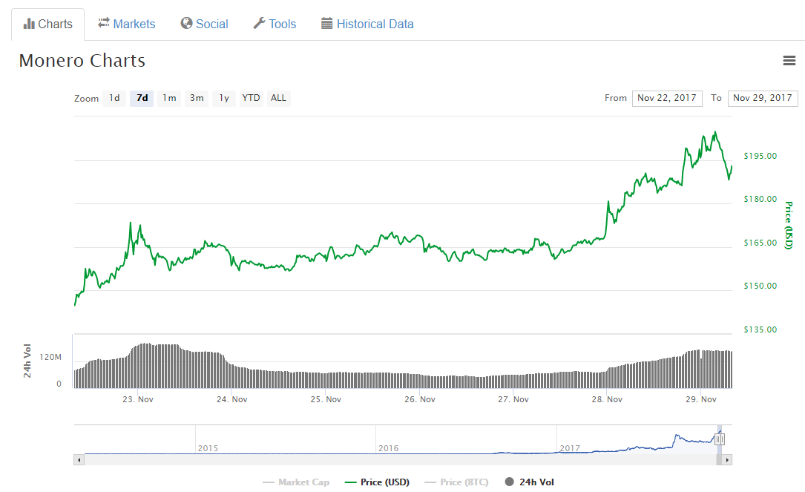Click the 25. Nov axis label
The image size is (805, 492).
click(x=326, y=399)
